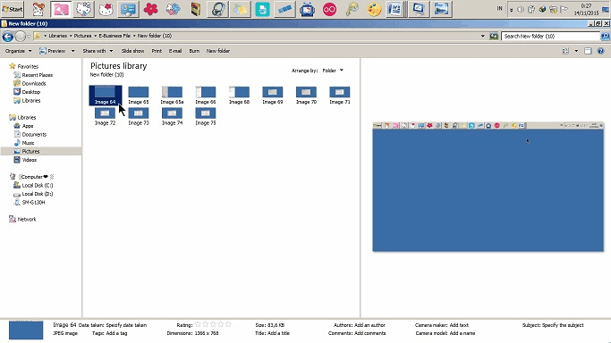Screen dimensions: 611x343
Task: Refresh the address bar location
Action: [494, 36]
